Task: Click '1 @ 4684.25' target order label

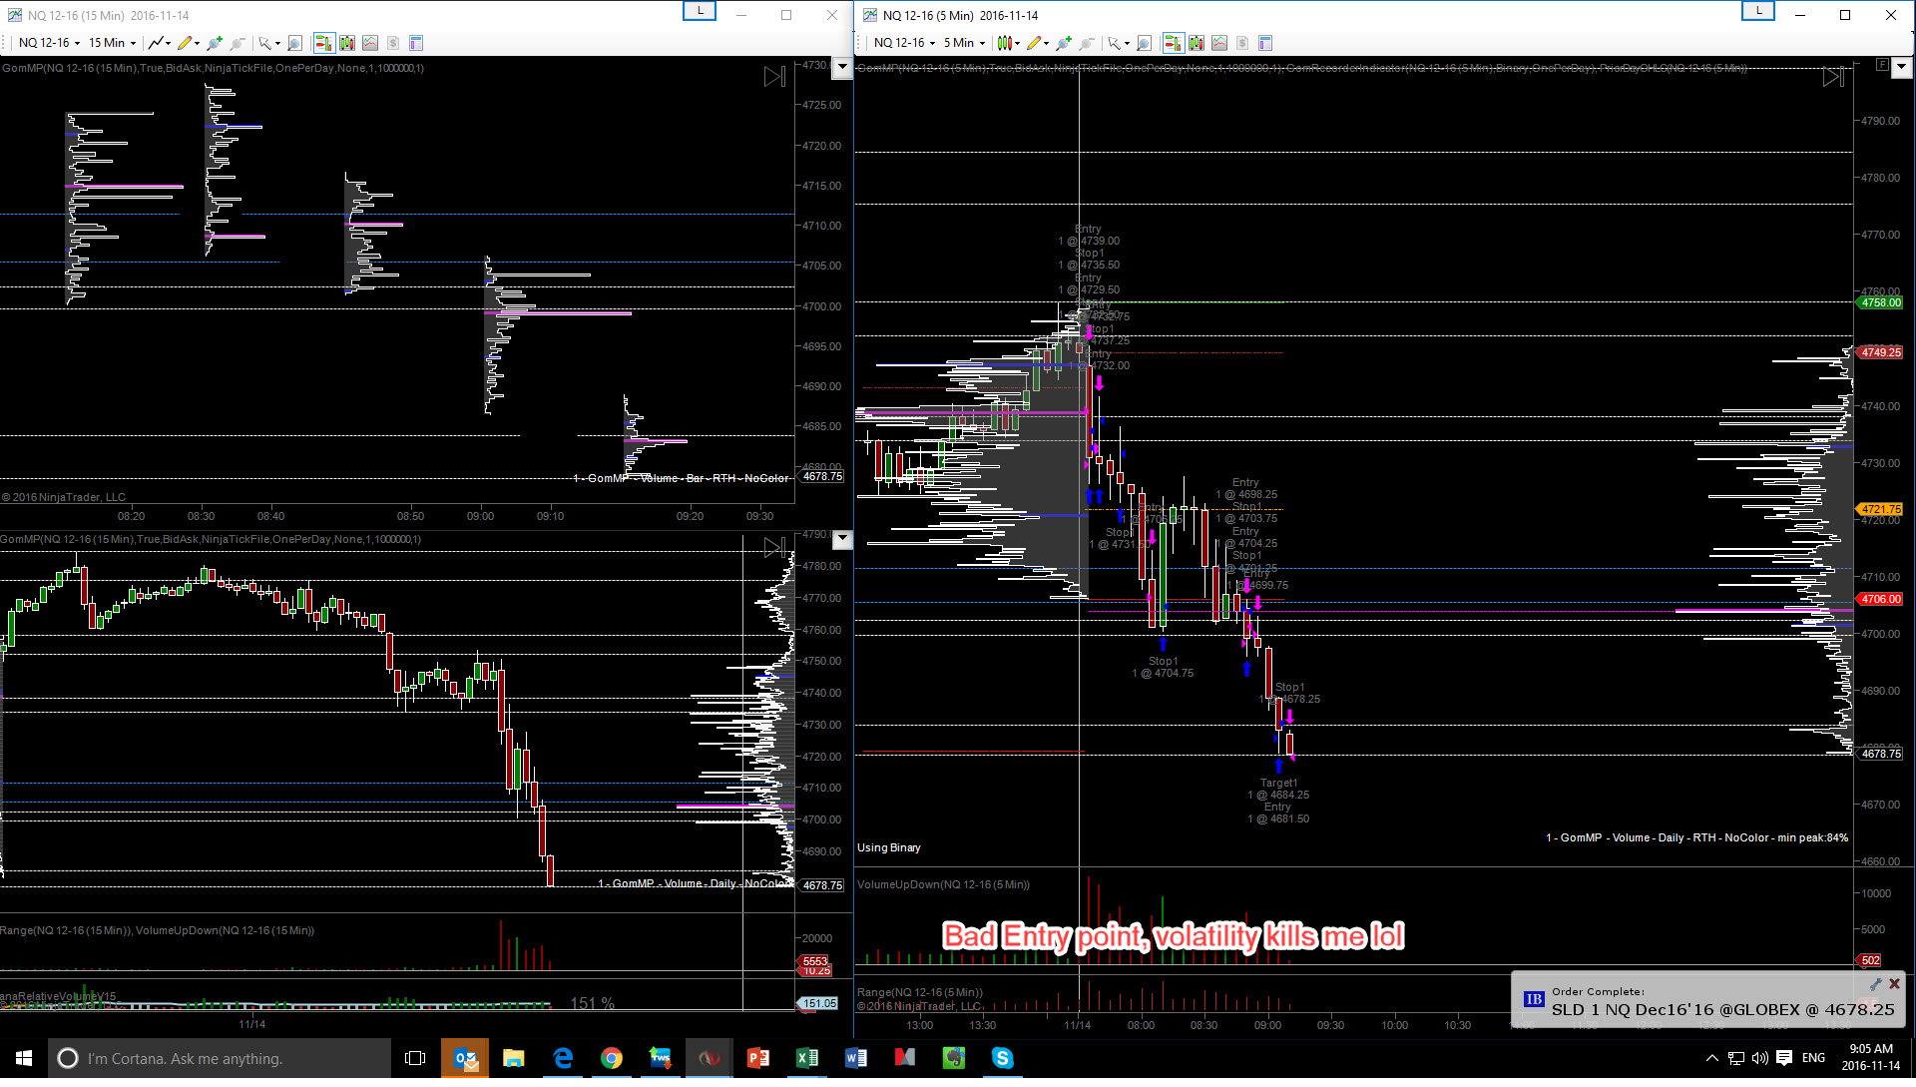Action: tap(1278, 796)
